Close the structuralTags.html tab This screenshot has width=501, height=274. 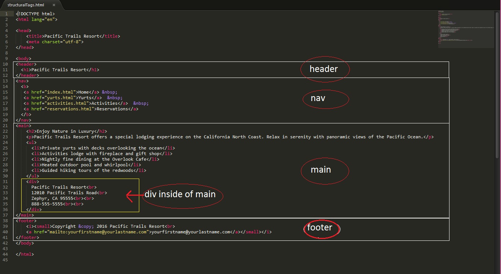pos(54,5)
